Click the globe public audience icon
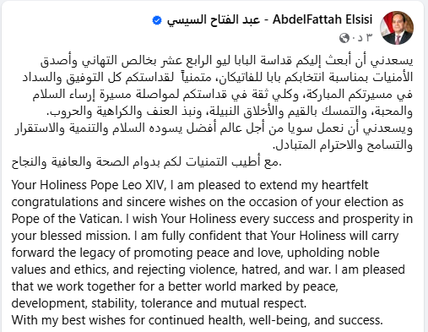Image resolution: width=428 pixels, height=332 pixels. (x=344, y=38)
